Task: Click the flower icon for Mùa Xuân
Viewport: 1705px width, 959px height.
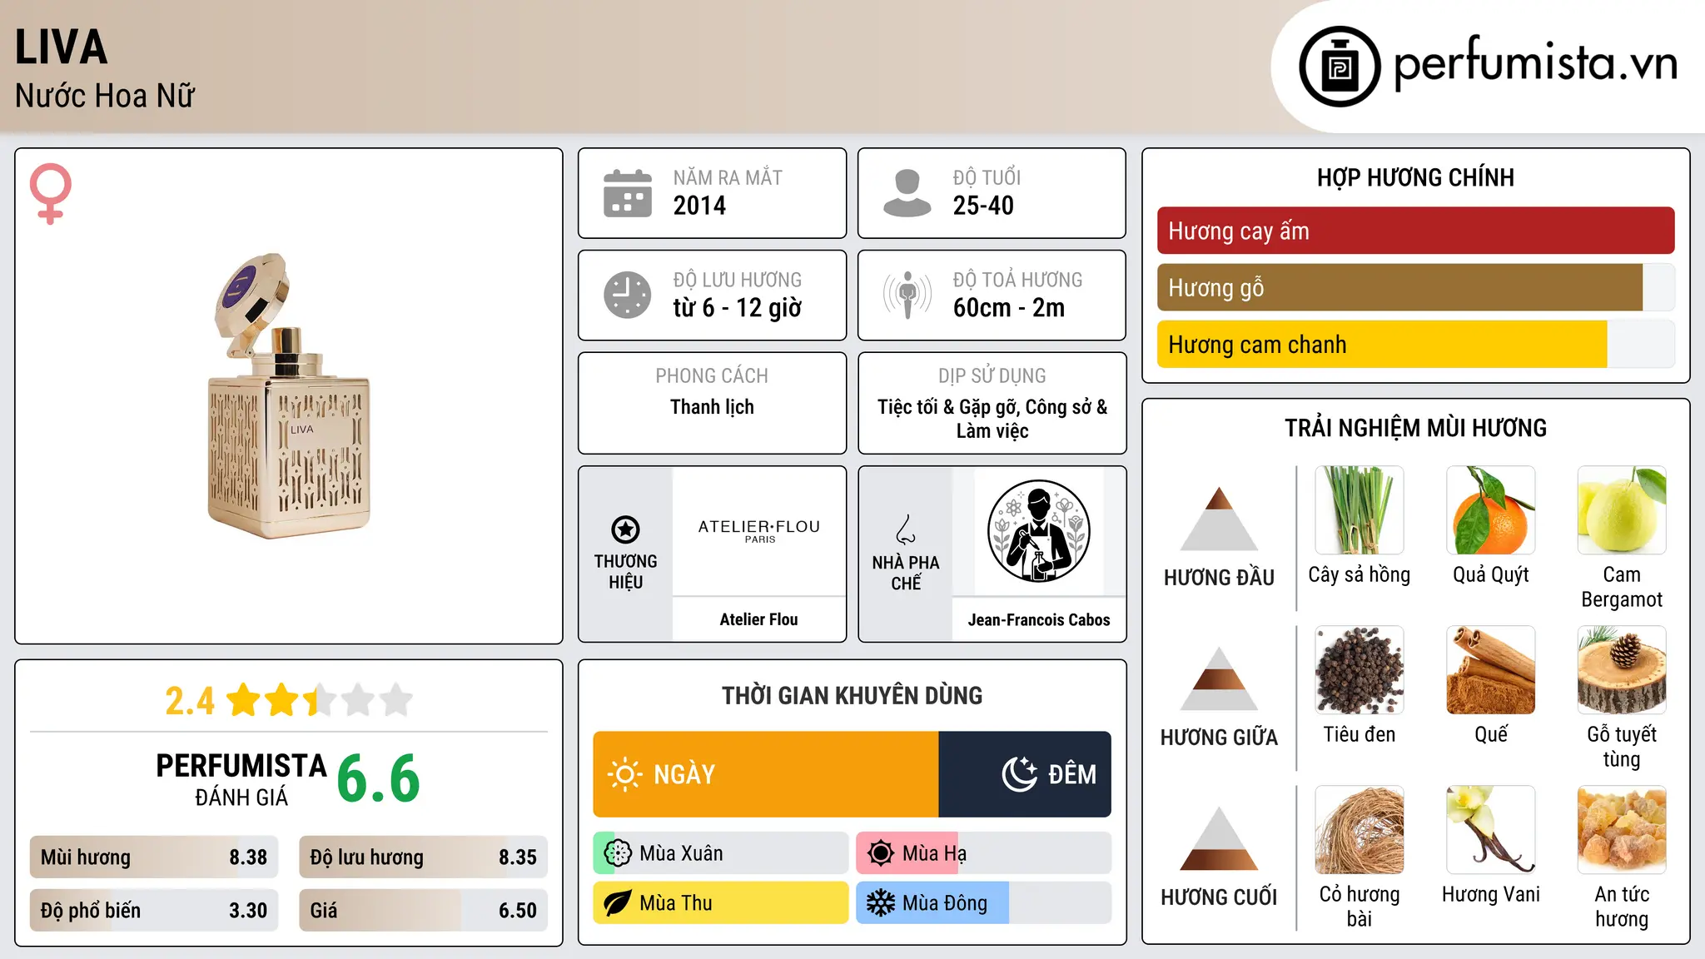Action: pyautogui.click(x=618, y=853)
